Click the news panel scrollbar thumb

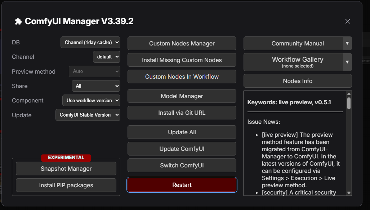pos(349,103)
